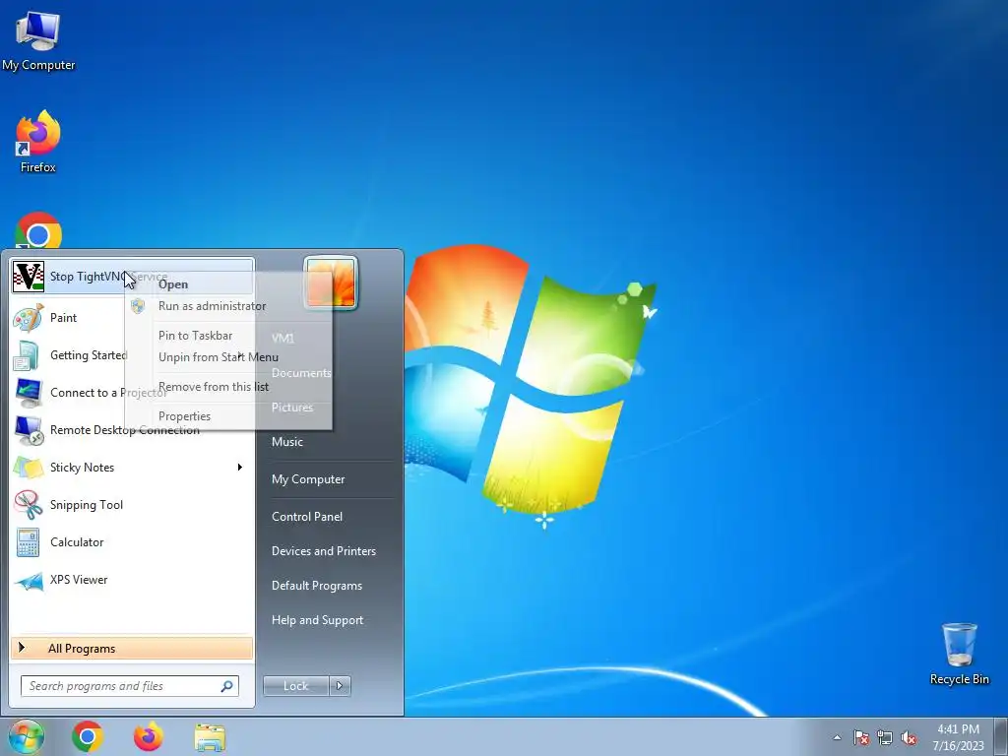Click the Calculator label
The height and width of the screenshot is (756, 1008).
[77, 542]
